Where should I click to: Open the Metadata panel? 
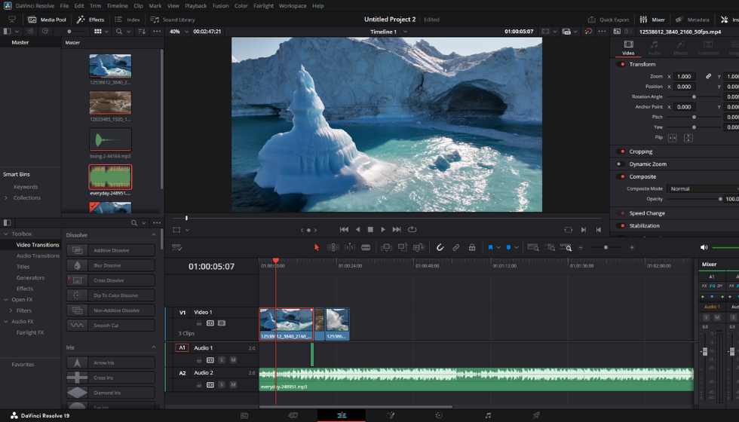tap(692, 20)
